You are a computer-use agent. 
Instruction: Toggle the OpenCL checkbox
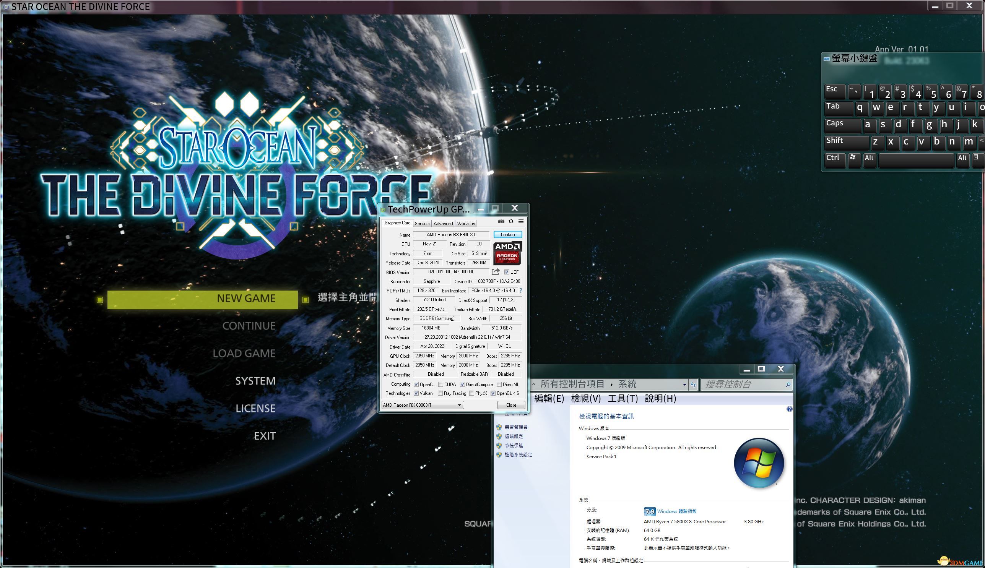[x=416, y=385]
